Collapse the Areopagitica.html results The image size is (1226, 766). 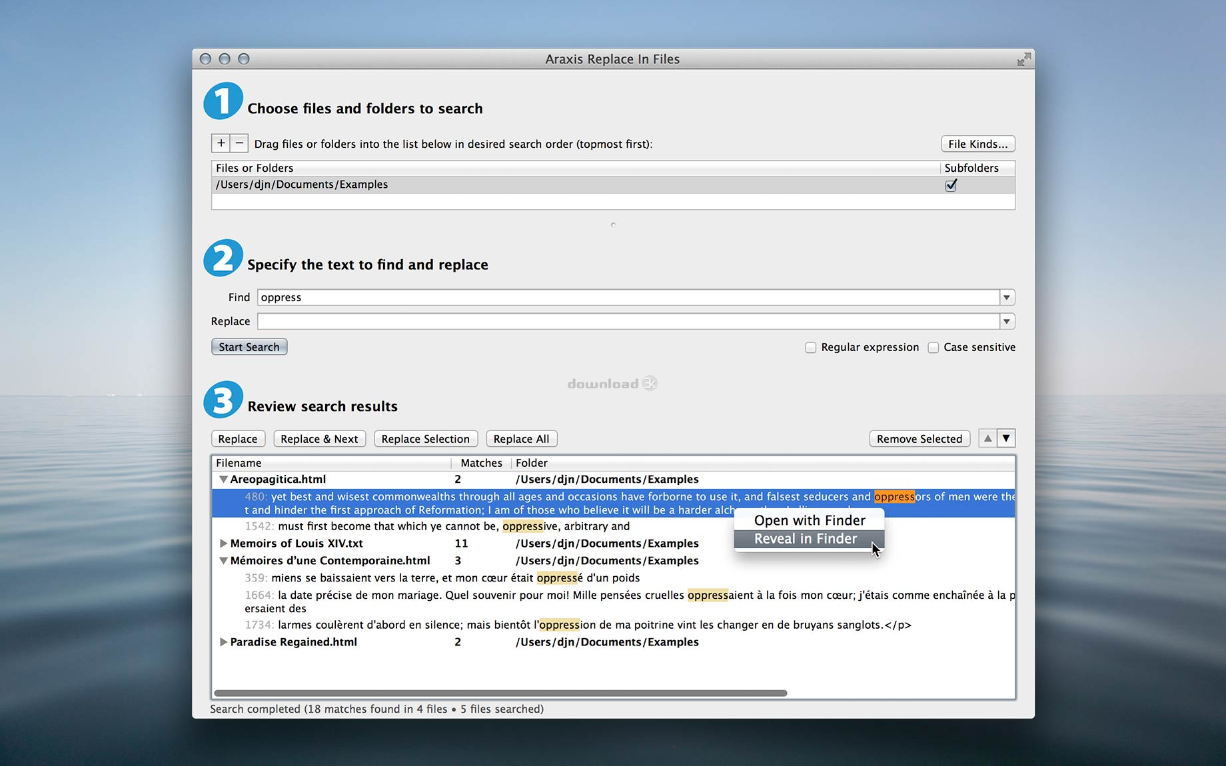223,479
